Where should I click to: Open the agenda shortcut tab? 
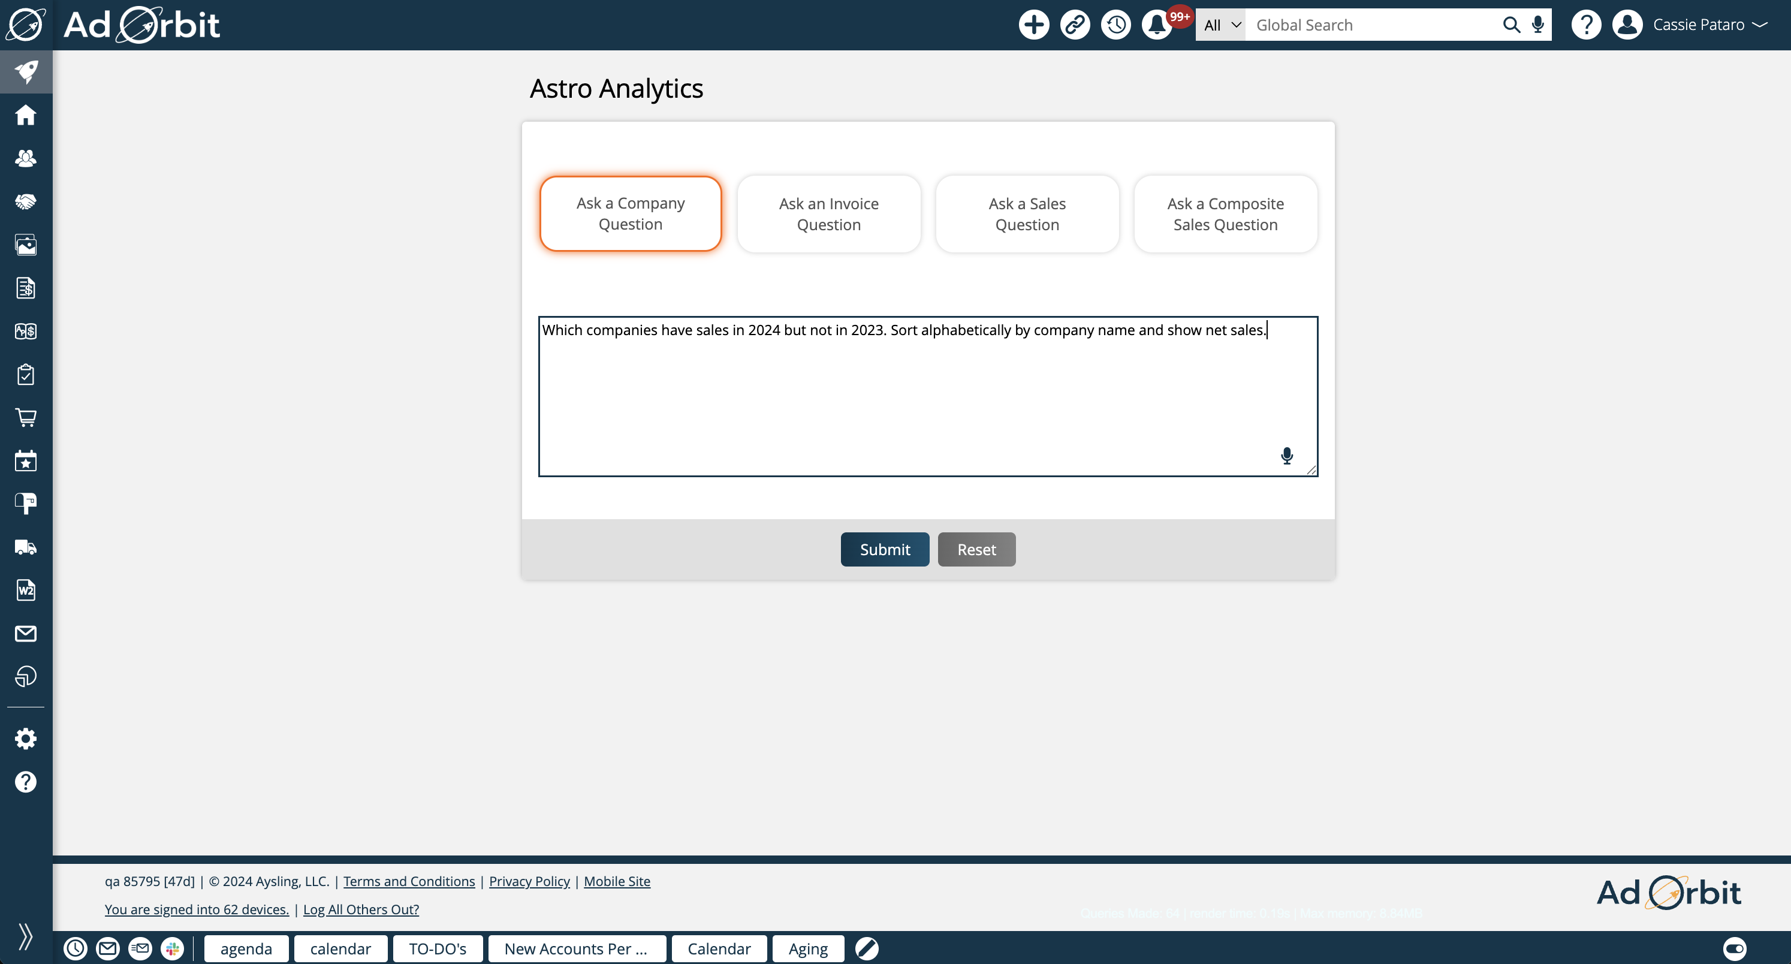coord(246,948)
